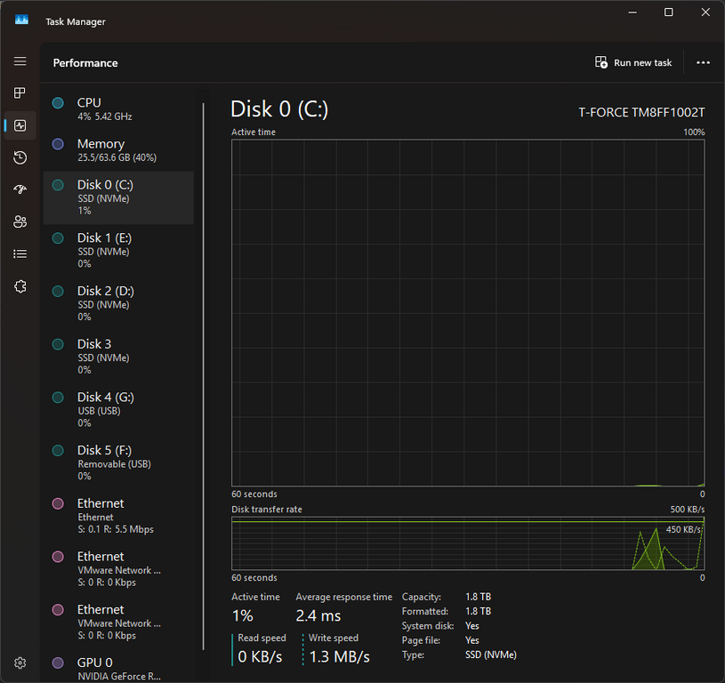Click the Disk 0 (C:) title
The height and width of the screenshot is (683, 725).
pyautogui.click(x=279, y=109)
